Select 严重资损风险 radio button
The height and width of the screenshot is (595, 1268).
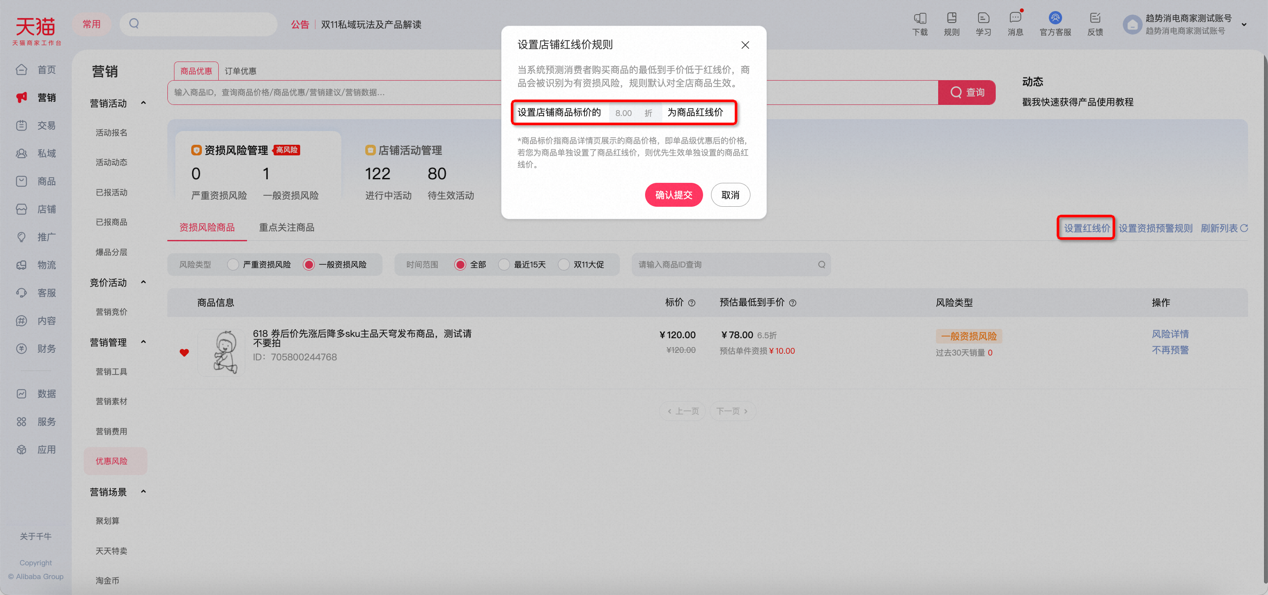point(233,265)
